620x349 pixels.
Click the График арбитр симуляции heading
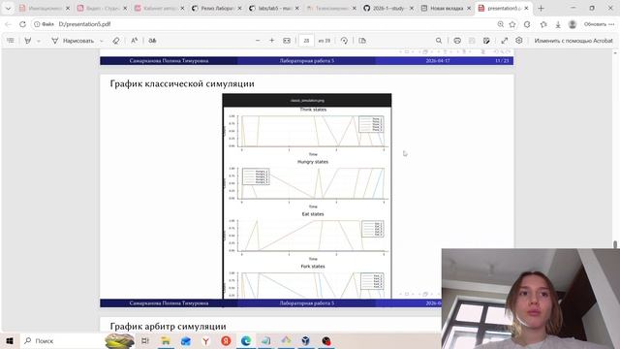pyautogui.click(x=168, y=327)
